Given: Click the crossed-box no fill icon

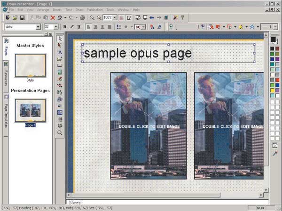Looking at the screenshot, I should click(275, 145).
